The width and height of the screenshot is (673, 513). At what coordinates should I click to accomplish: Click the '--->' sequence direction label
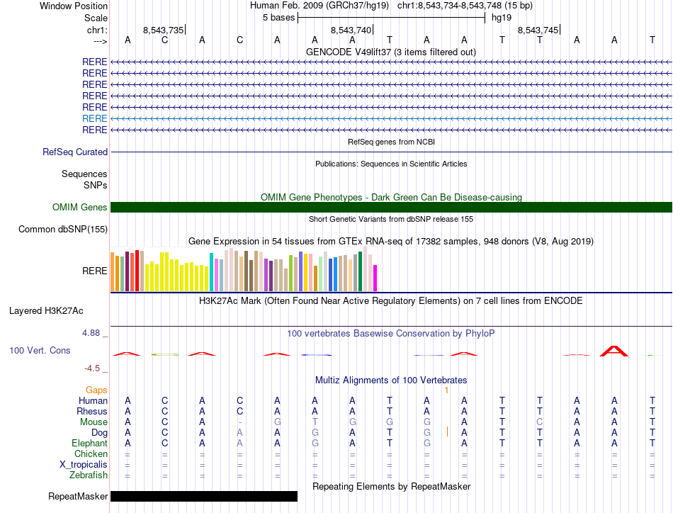[x=100, y=41]
